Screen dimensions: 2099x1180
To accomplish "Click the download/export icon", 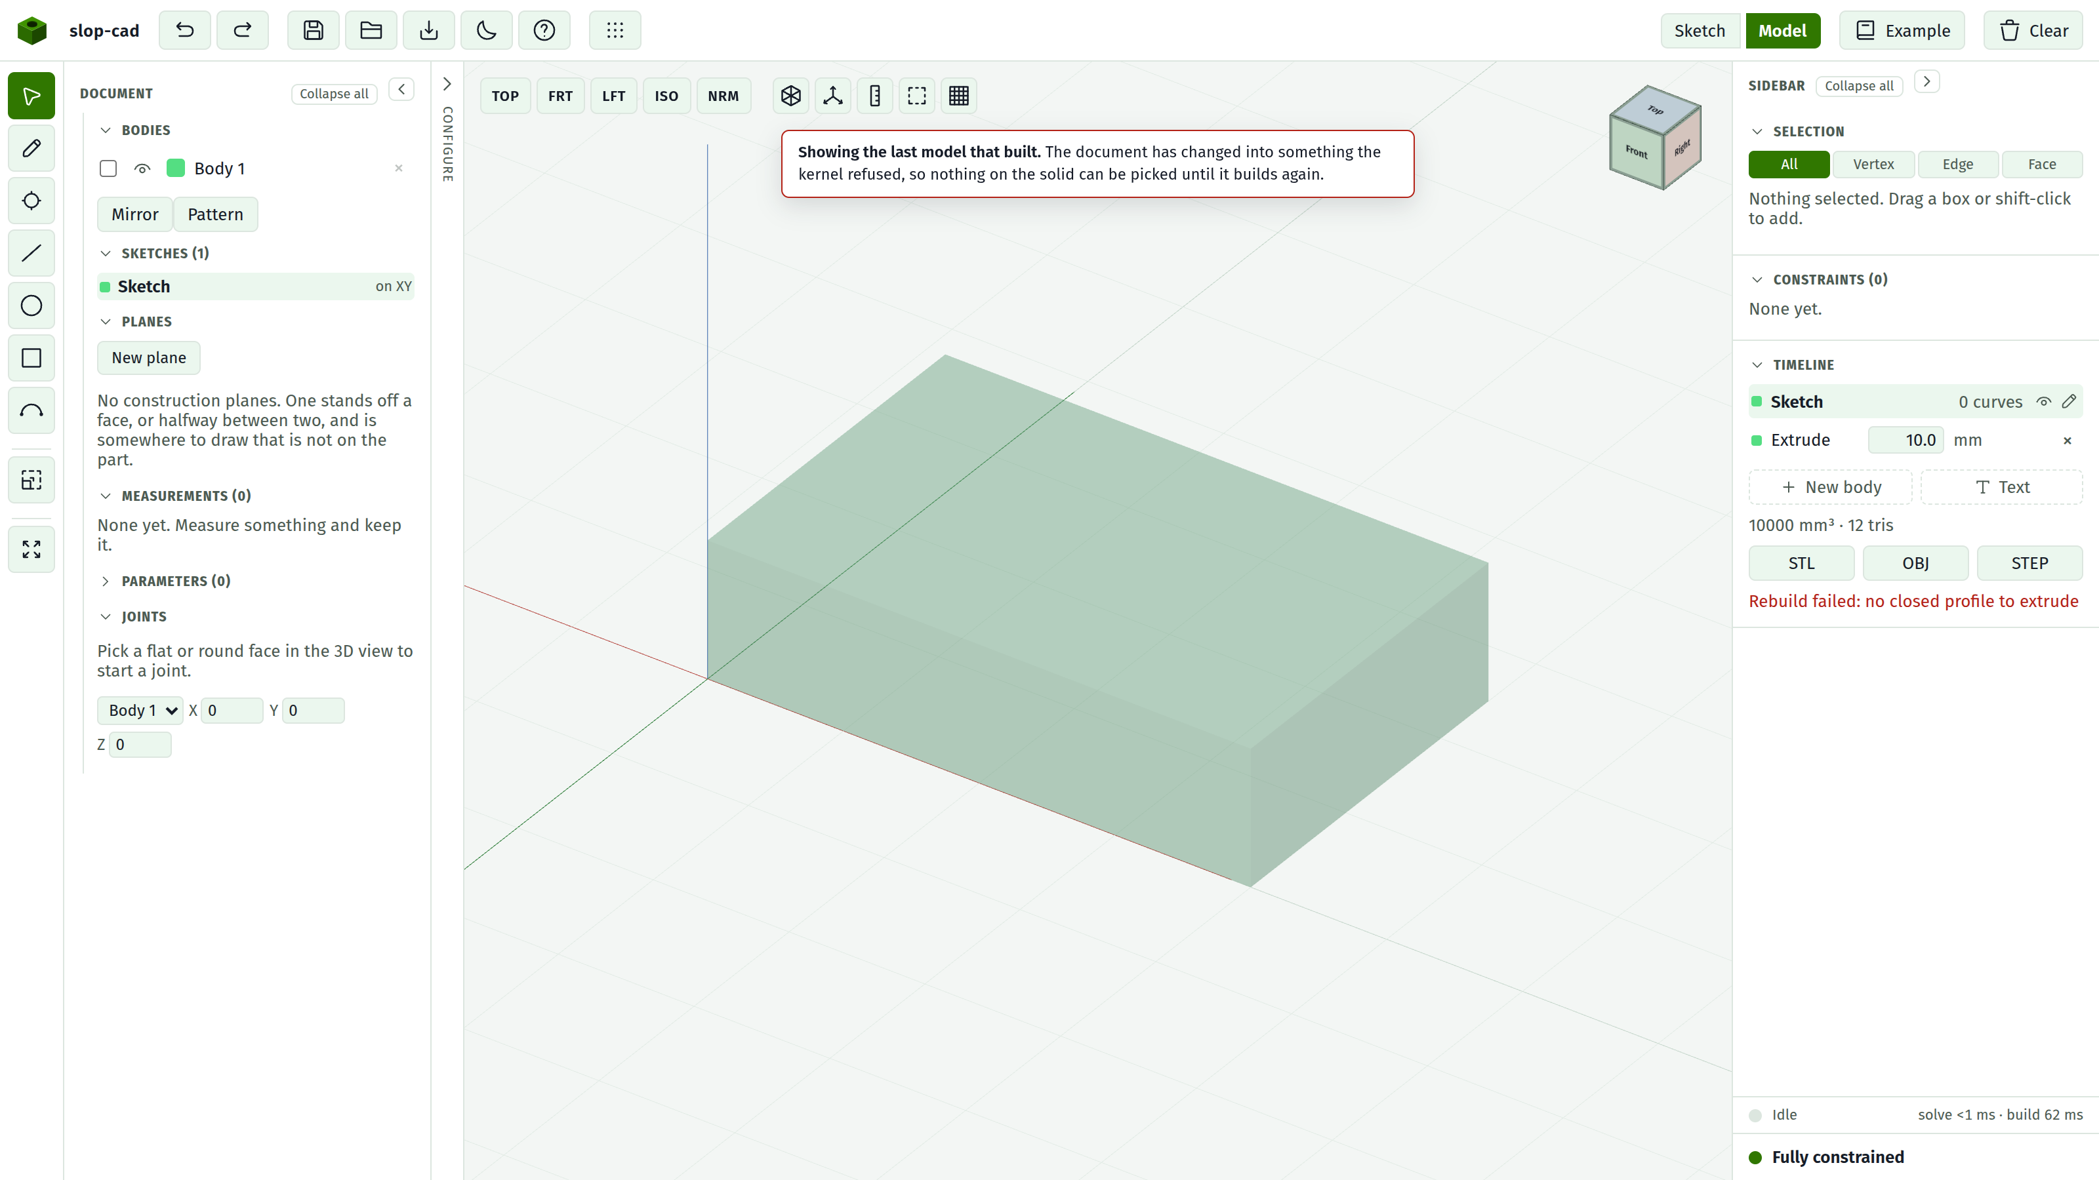I will pos(428,30).
